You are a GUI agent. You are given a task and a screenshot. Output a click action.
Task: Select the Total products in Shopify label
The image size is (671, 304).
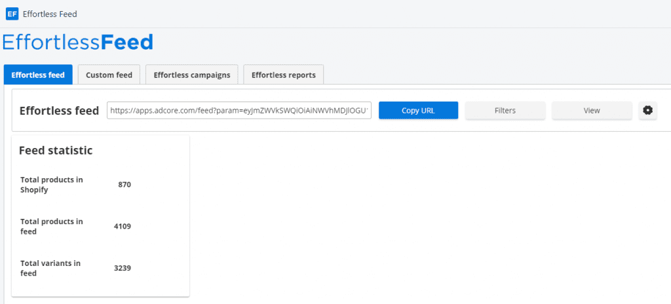(52, 185)
